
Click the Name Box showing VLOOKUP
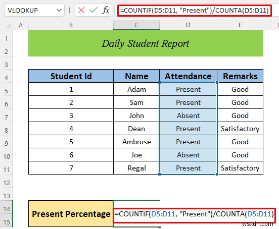click(x=34, y=10)
